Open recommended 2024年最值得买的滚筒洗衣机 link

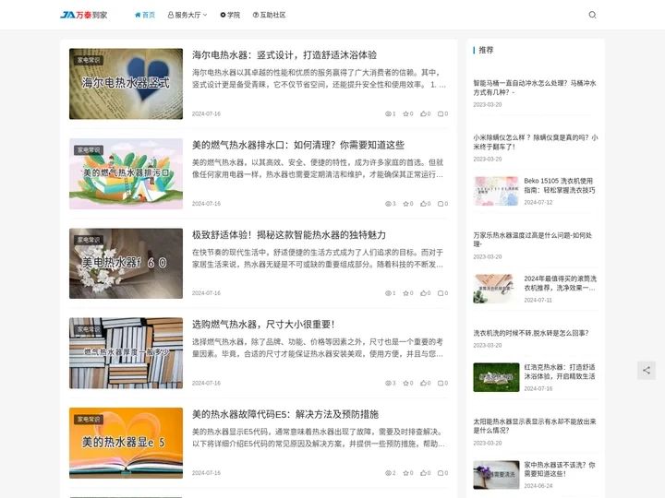(x=560, y=283)
